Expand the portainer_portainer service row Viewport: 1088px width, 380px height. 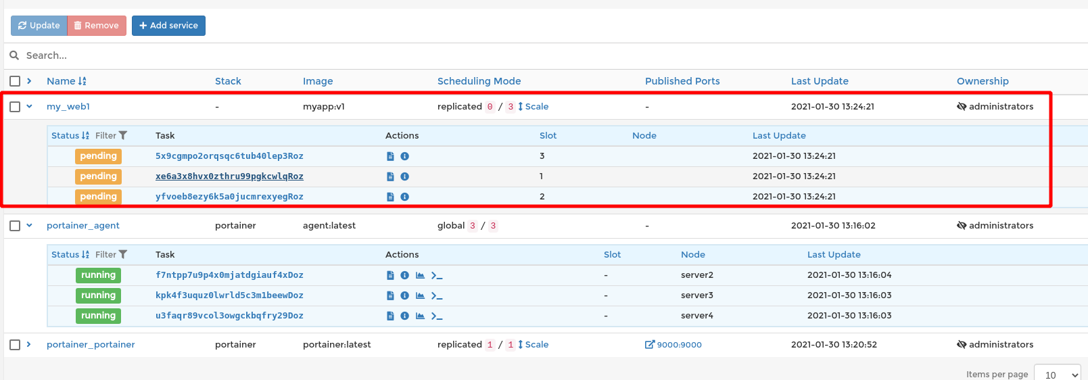tap(29, 344)
